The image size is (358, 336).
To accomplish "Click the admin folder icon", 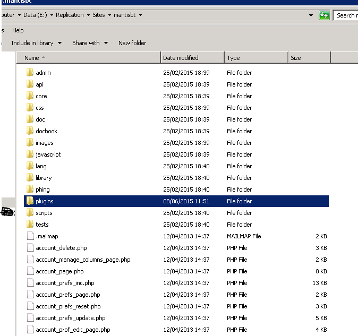I will tap(30, 73).
